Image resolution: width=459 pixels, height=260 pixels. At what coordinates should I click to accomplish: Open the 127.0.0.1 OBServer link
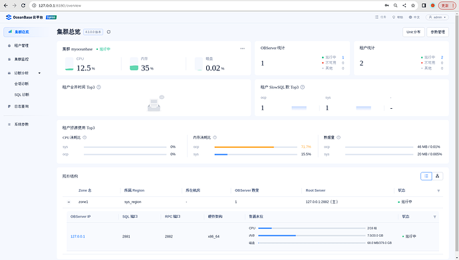click(x=78, y=236)
